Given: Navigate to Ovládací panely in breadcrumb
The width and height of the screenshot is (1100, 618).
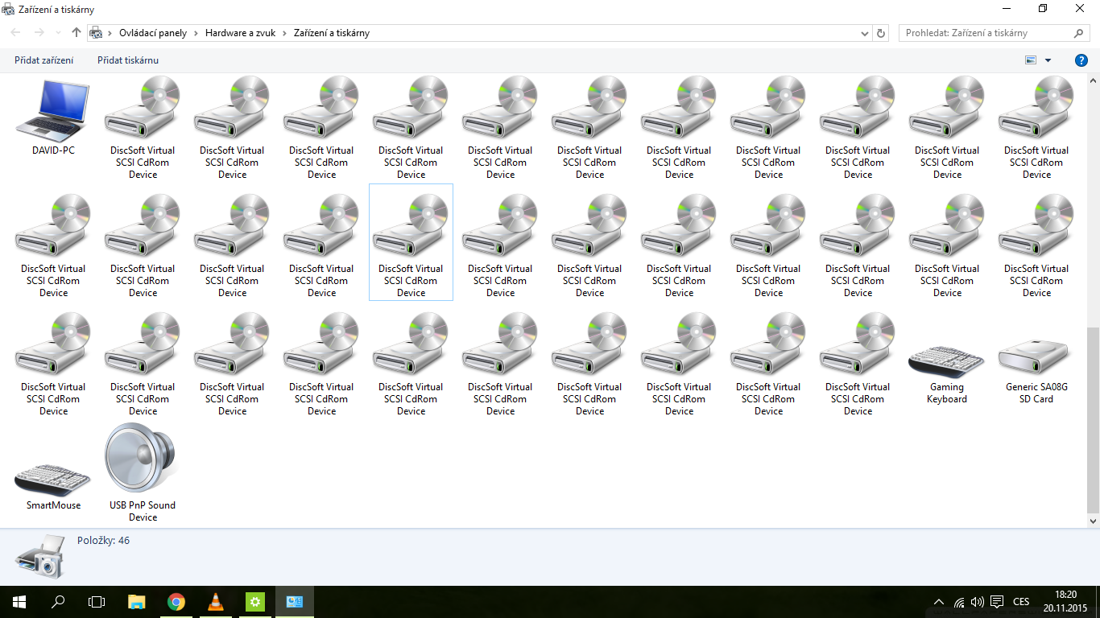Looking at the screenshot, I should (x=153, y=33).
